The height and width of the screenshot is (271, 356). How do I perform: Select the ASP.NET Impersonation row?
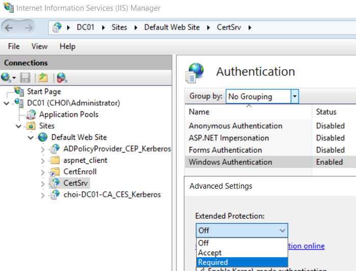click(x=270, y=138)
